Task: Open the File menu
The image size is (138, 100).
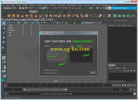Action: (x=3, y=5)
